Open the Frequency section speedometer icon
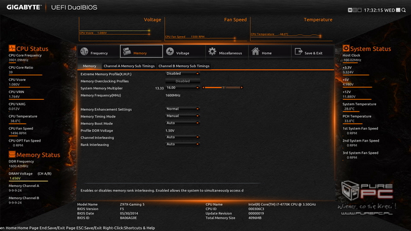411x231 pixels. 84,51
